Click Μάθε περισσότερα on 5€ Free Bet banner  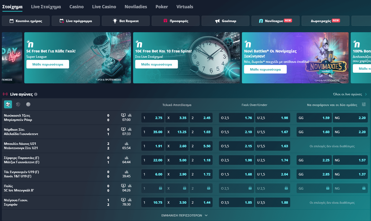[48, 64]
